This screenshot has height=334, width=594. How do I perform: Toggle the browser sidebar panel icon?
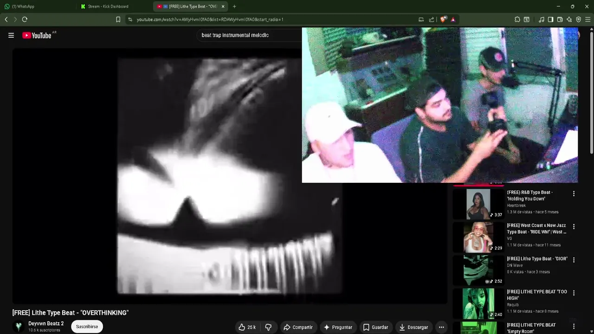point(550,19)
